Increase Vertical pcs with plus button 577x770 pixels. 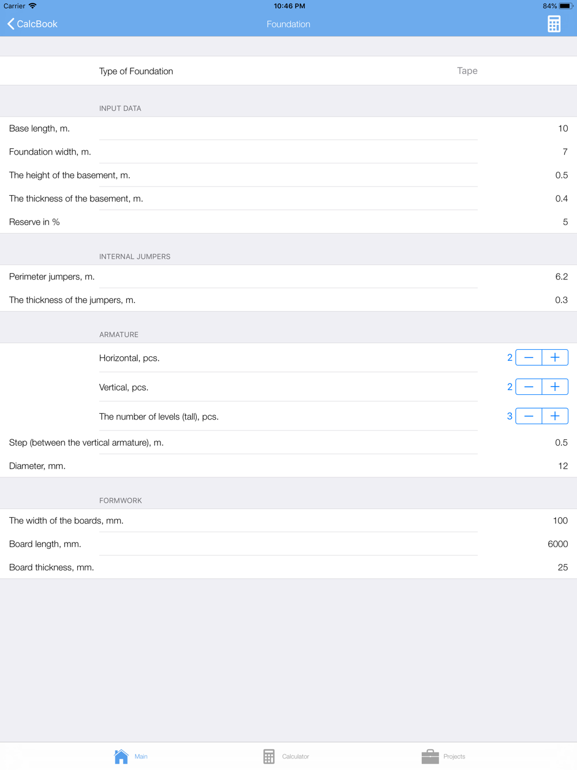pyautogui.click(x=555, y=387)
